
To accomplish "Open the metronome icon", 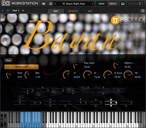I will tap(143, 11).
